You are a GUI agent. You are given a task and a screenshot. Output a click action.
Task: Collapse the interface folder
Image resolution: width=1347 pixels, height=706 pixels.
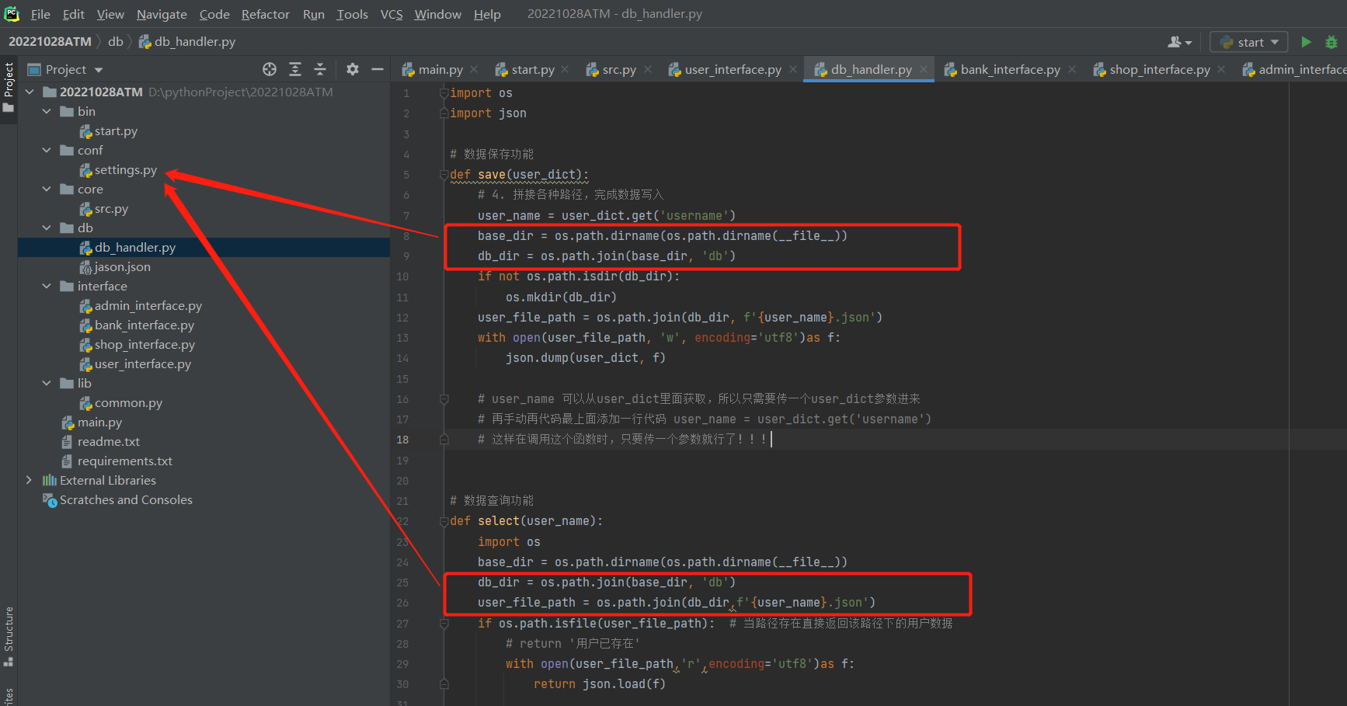point(47,286)
